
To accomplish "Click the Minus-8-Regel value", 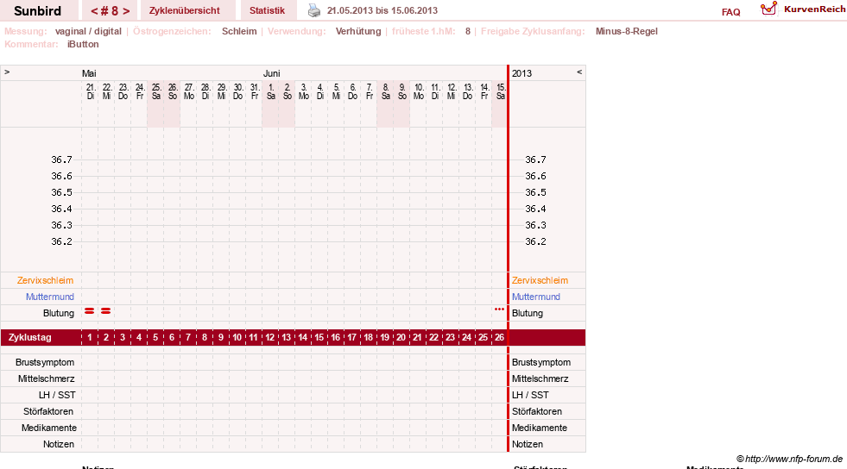I will click(627, 31).
